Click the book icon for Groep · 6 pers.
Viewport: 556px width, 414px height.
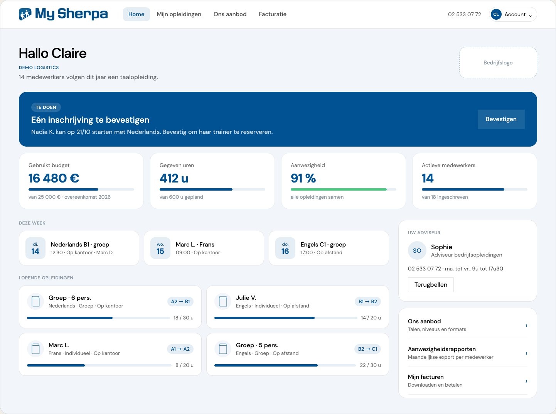pyautogui.click(x=35, y=301)
